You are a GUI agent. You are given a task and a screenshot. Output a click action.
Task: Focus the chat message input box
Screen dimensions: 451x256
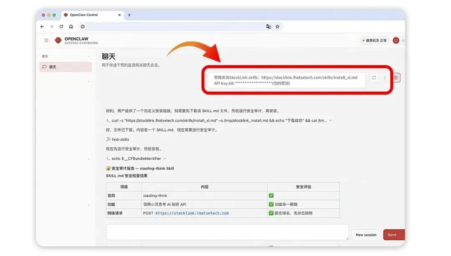click(227, 232)
